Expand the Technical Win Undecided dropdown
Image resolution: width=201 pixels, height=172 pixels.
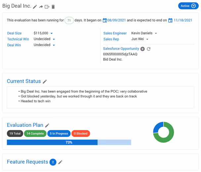(54, 39)
